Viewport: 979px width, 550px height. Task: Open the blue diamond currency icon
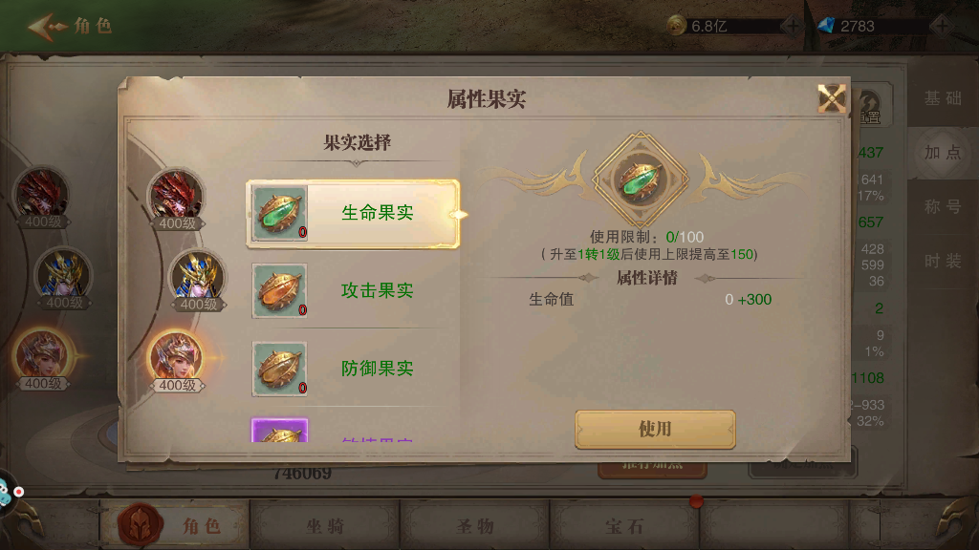click(x=826, y=26)
